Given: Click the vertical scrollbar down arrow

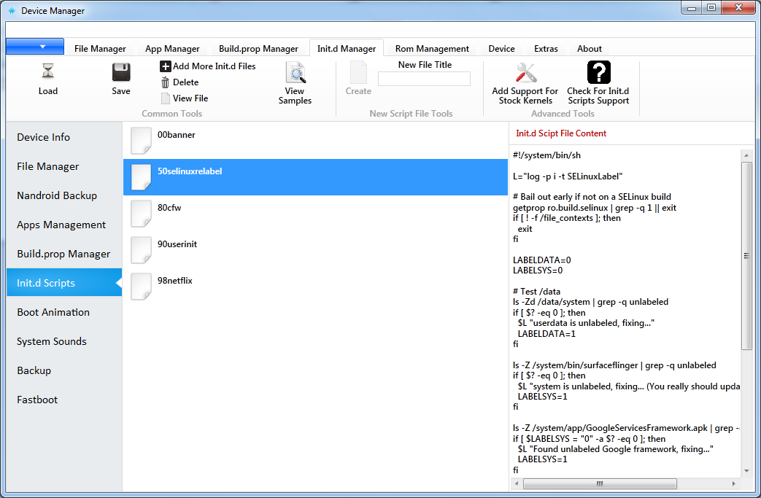Looking at the screenshot, I should [x=746, y=472].
